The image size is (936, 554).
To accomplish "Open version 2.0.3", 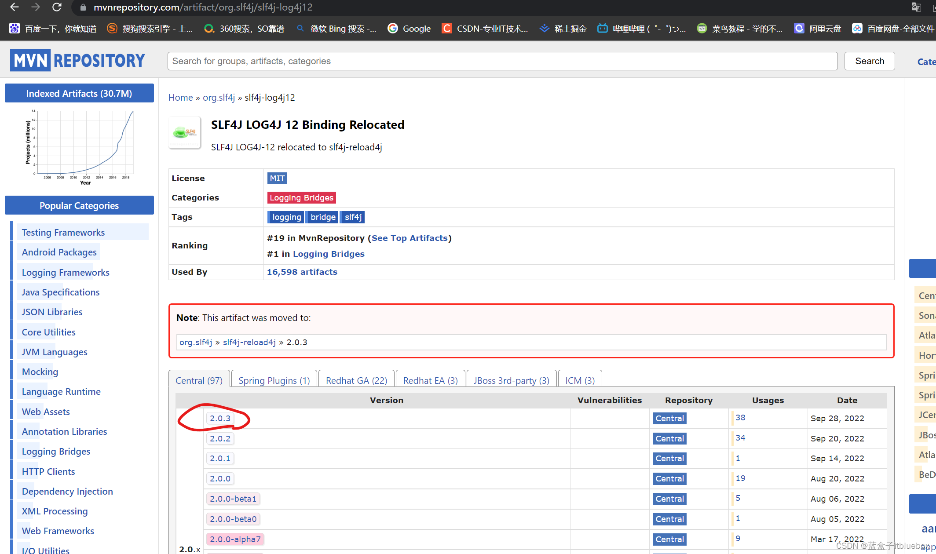I will pos(220,418).
